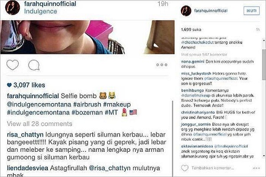Open the liendadesviea commenter profile
This screenshot has height=177, width=266.
pyautogui.click(x=27, y=168)
